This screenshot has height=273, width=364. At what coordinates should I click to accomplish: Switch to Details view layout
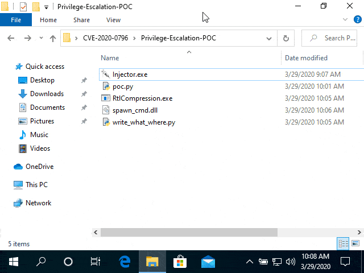click(x=343, y=243)
